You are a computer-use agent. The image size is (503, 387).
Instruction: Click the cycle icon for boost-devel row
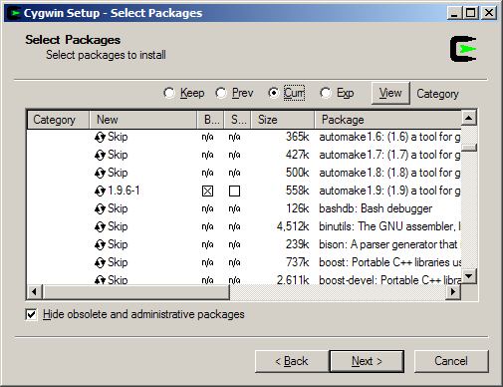[x=100, y=280]
